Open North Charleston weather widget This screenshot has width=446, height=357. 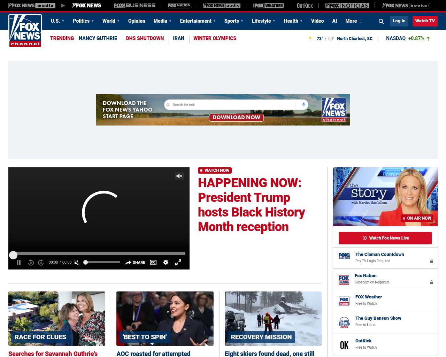point(340,39)
